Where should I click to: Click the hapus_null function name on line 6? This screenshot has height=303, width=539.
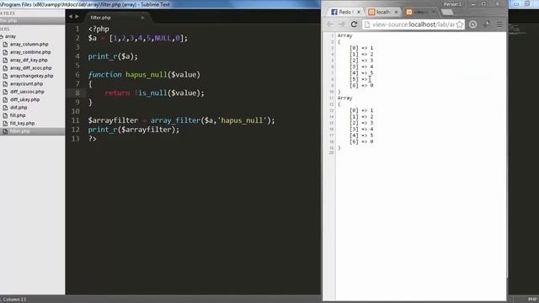click(146, 75)
